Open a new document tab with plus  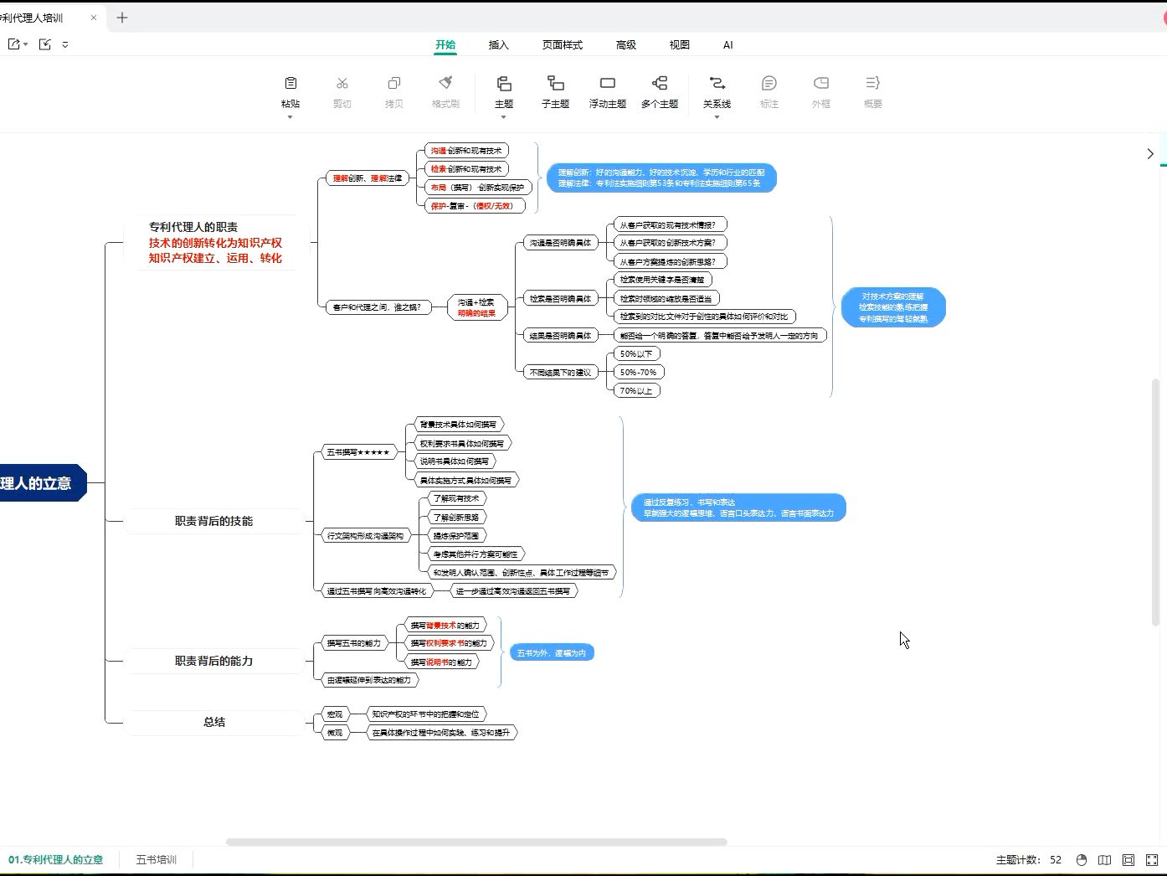(x=122, y=18)
